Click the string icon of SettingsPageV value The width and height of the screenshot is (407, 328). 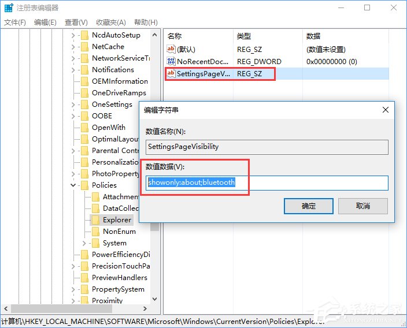tap(171, 73)
